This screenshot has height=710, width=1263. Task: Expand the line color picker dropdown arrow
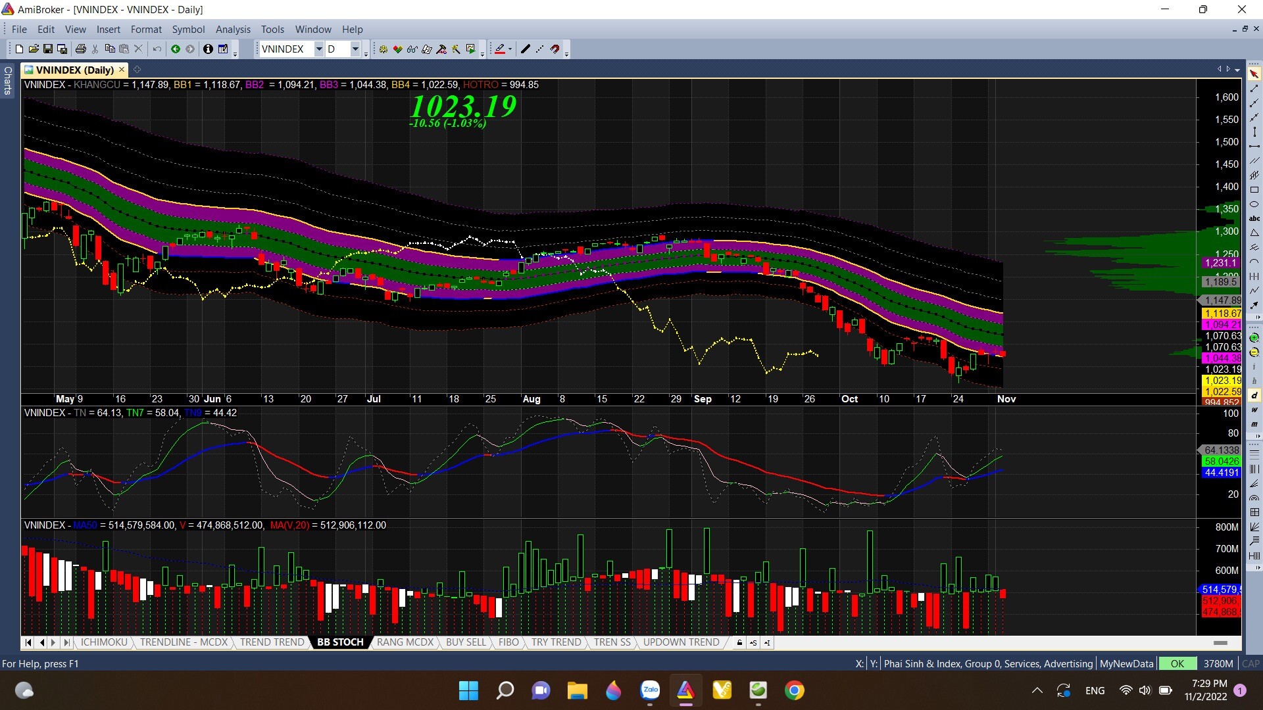[510, 49]
